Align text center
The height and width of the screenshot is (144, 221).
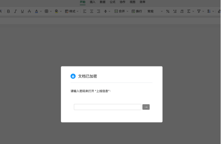92,12
